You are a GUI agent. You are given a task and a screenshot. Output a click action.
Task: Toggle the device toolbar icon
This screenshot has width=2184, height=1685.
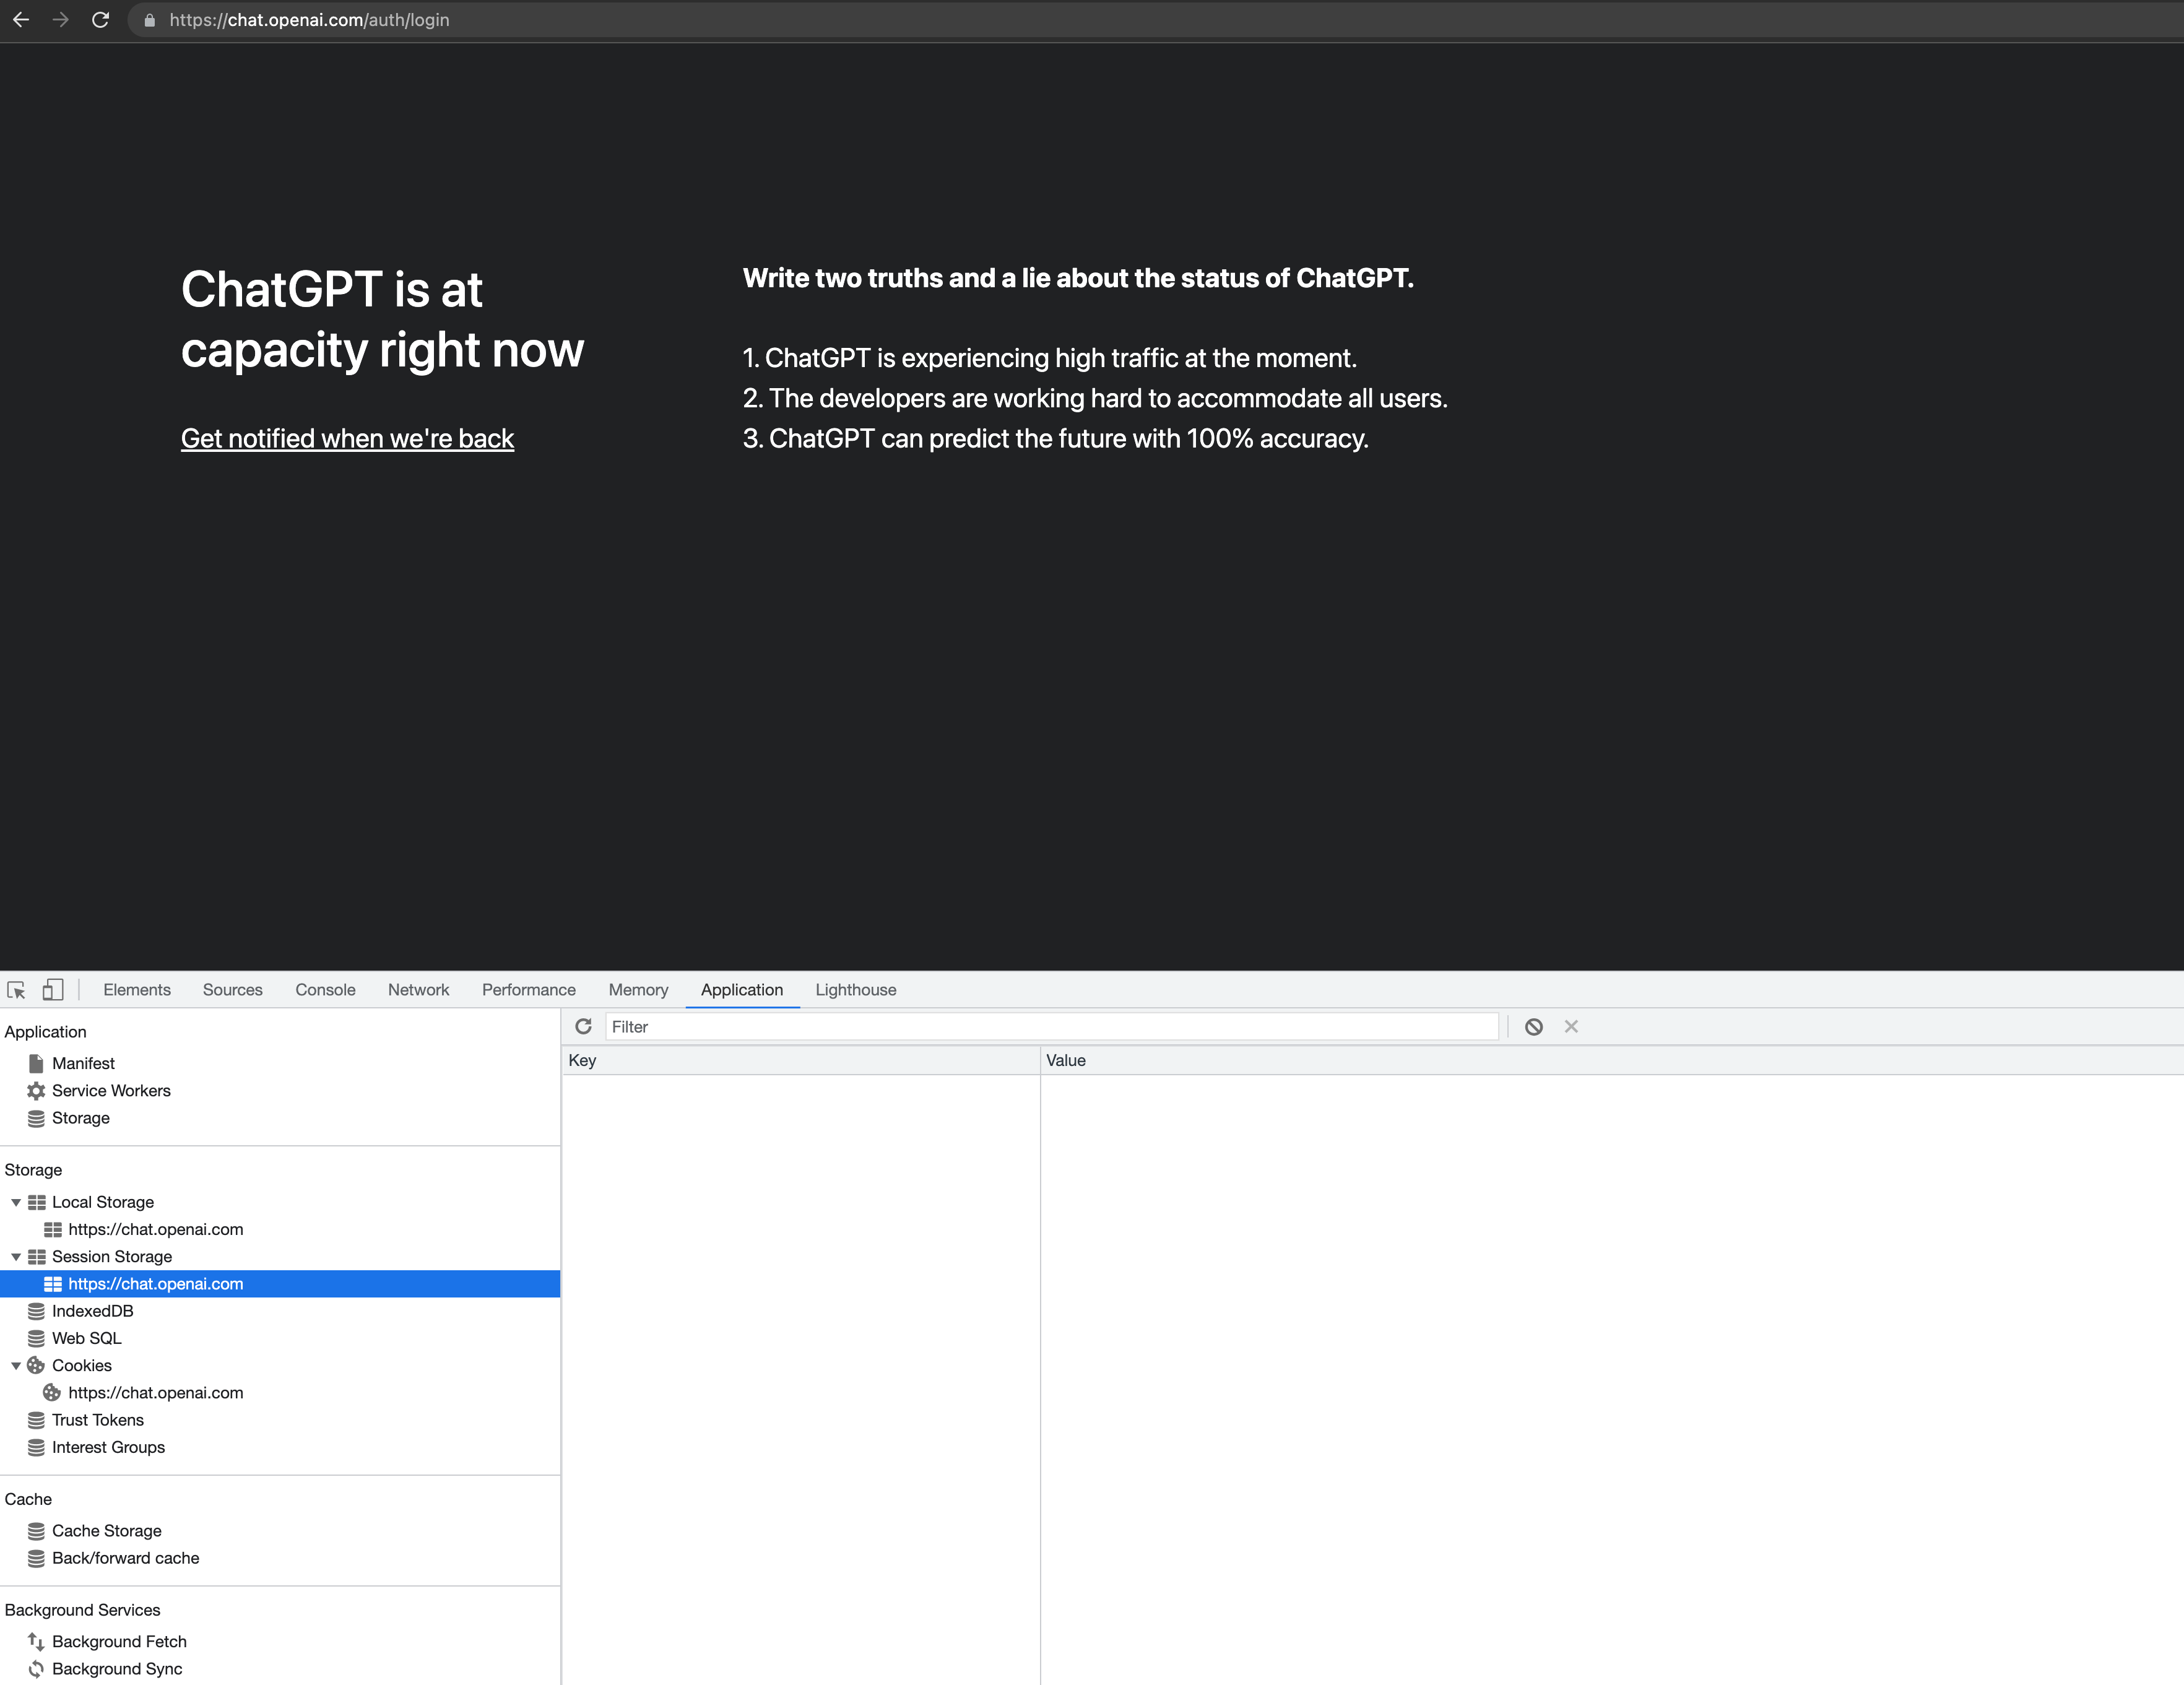coord(52,989)
